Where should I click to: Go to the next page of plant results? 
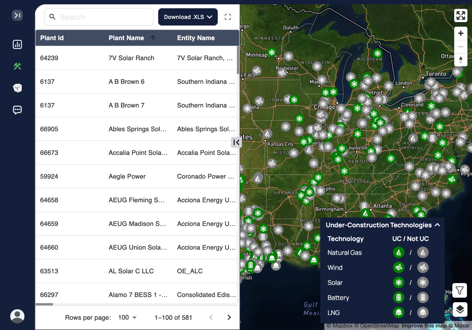click(x=229, y=317)
